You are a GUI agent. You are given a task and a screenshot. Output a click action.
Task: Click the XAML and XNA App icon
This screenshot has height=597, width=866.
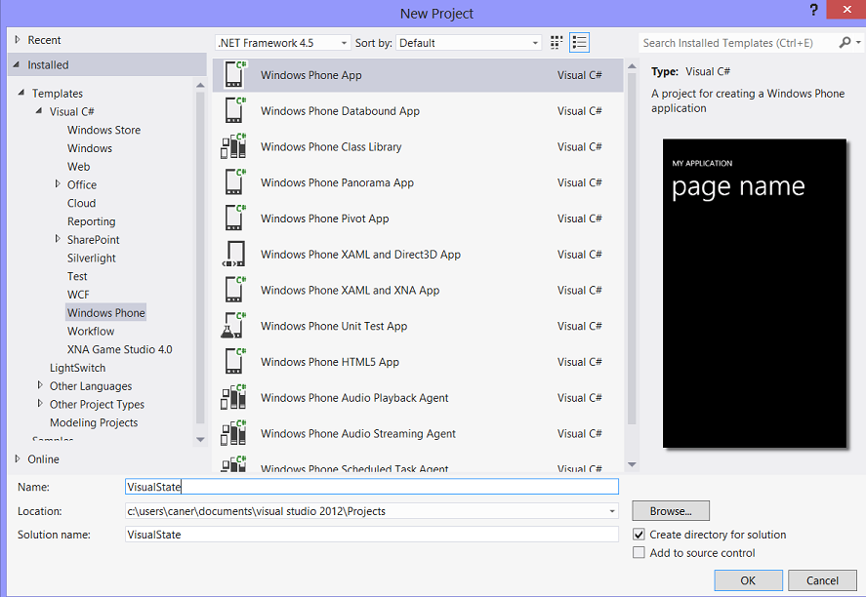(234, 291)
